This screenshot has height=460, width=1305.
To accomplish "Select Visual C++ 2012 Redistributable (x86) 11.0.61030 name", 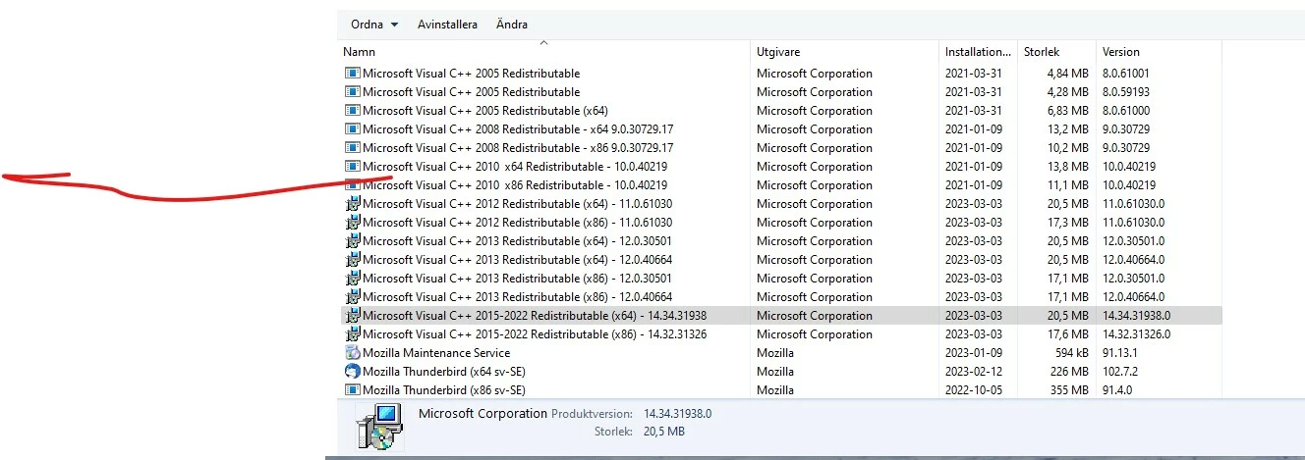I will point(518,223).
